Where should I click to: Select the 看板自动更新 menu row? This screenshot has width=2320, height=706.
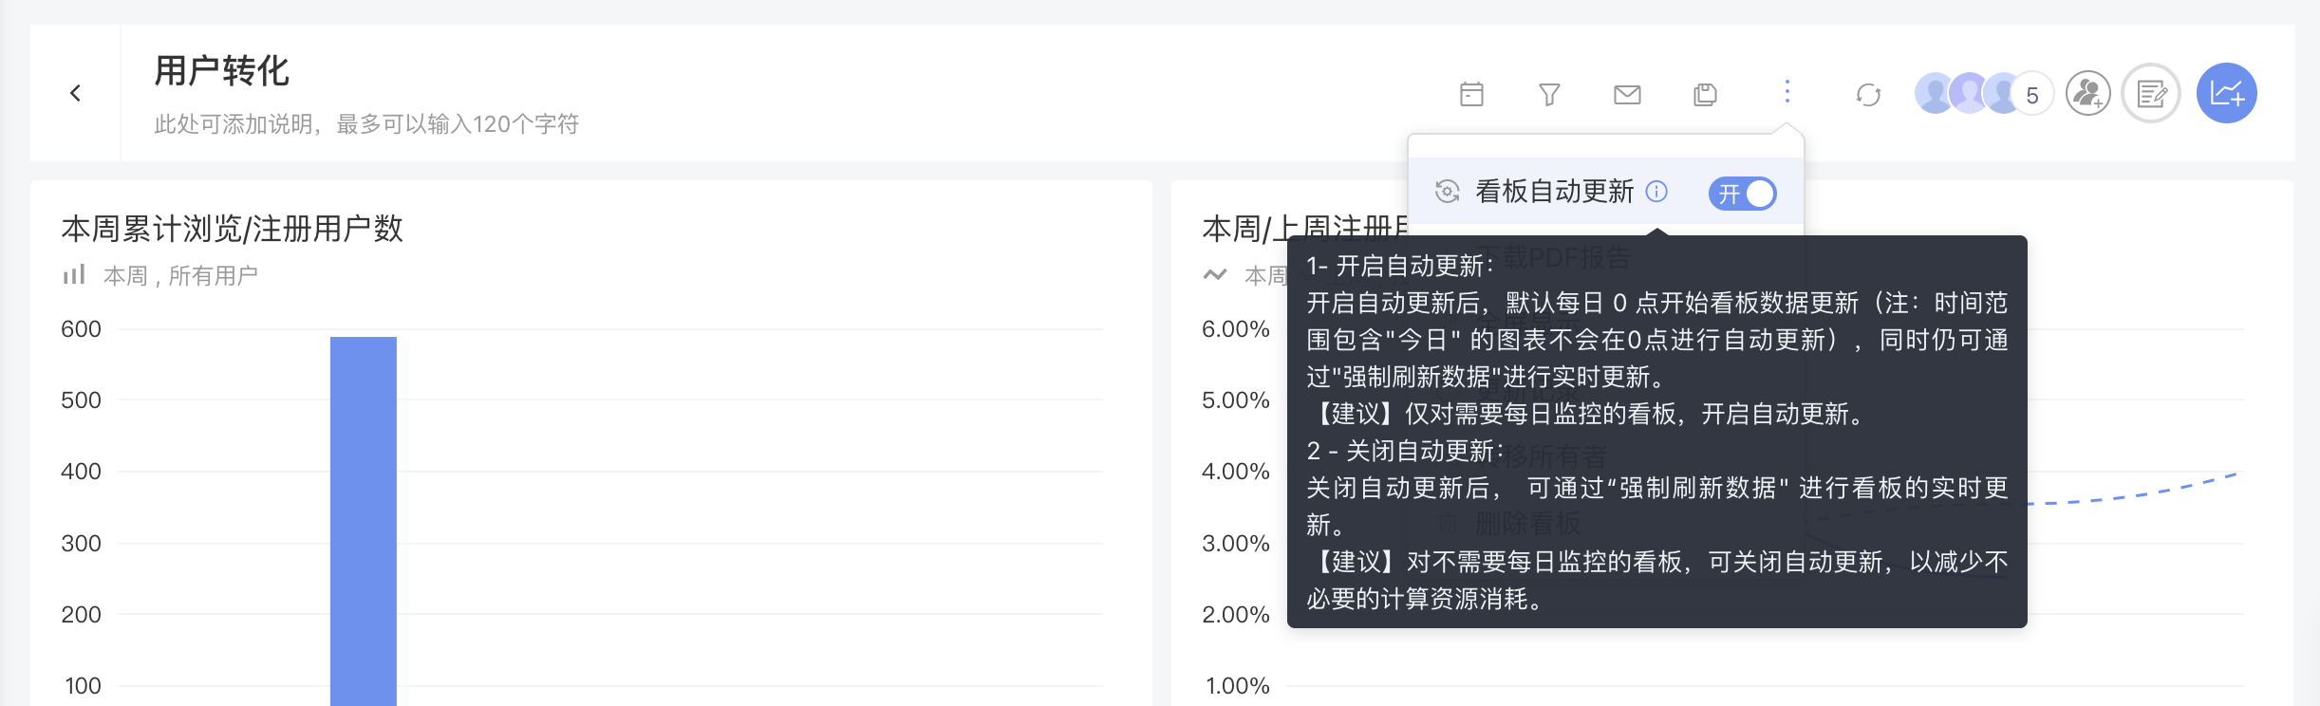[x=1606, y=192]
